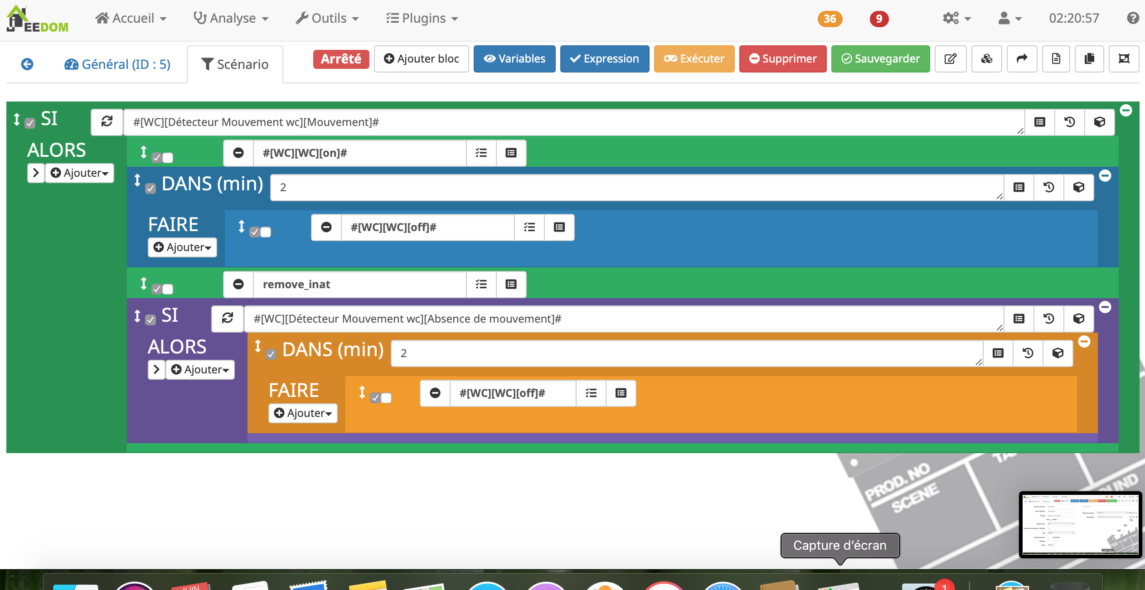
Task: Select the Scénario tab
Action: [x=235, y=64]
